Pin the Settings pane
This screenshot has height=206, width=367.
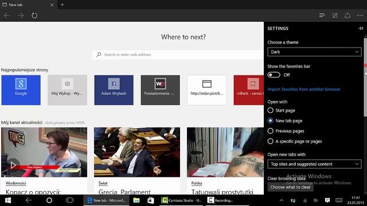click(361, 28)
